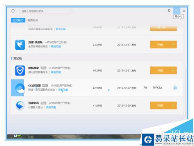Click the skin/restore icon in title bar
Screen dimensions: 194x146
point(169,11)
